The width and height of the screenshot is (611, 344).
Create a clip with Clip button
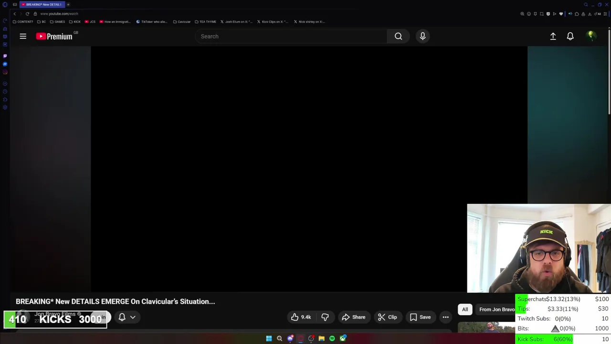click(388, 317)
